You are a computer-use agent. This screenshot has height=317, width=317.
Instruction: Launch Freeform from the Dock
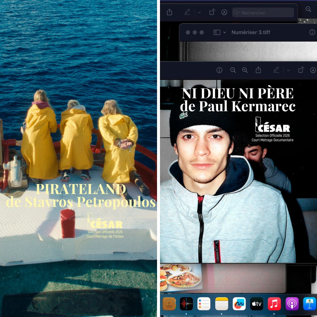point(239,304)
